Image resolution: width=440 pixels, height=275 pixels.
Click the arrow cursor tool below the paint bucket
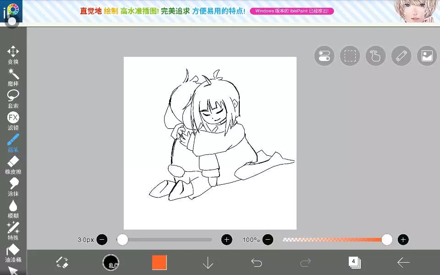[13, 271]
